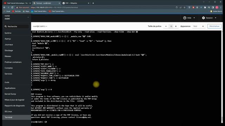Reload the current page
Image resolution: width=225 pixels, height=126 pixels.
[x=12, y=7]
